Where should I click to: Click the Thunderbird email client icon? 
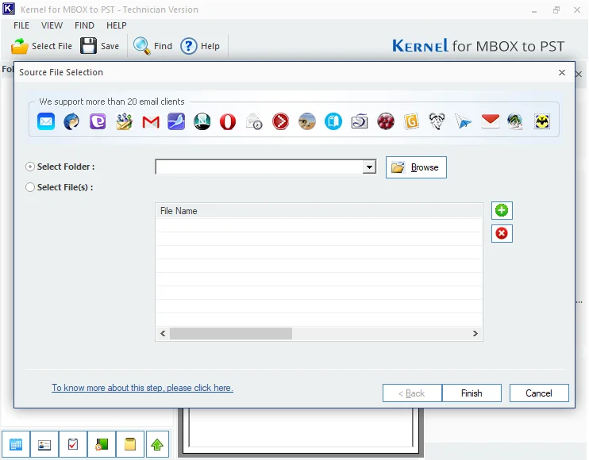point(71,121)
